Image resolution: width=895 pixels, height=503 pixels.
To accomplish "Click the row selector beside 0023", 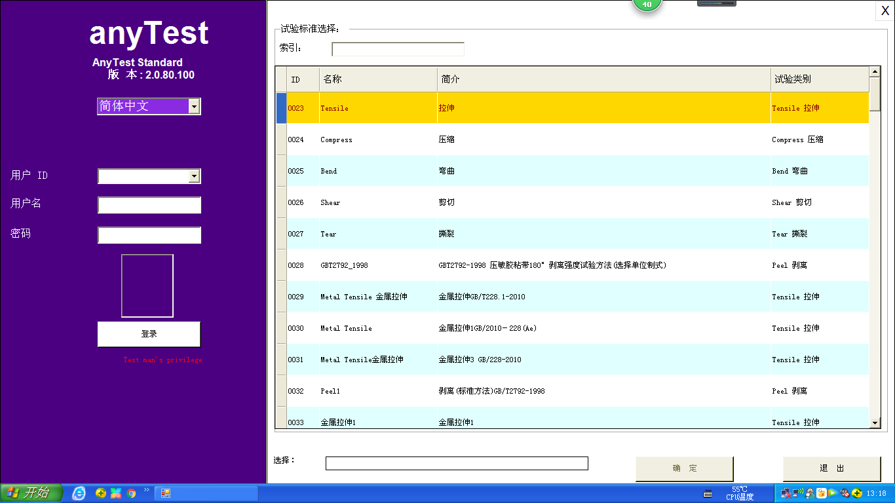I will tap(280, 108).
